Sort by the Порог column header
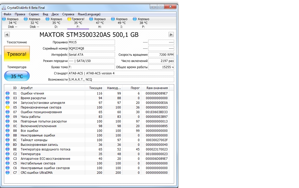Image resolution: width=299 pixels, height=188 pixels. click(132, 88)
